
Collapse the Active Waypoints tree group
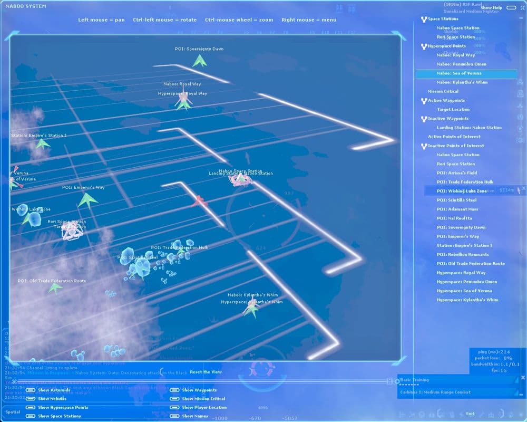[424, 101]
